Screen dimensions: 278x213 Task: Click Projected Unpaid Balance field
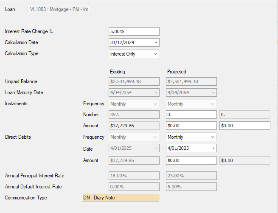[191, 81]
